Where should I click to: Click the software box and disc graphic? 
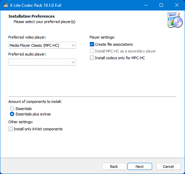[x=175, y=20]
